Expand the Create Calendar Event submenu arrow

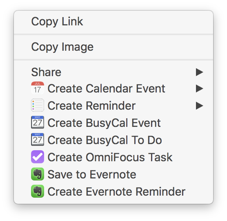pos(200,88)
